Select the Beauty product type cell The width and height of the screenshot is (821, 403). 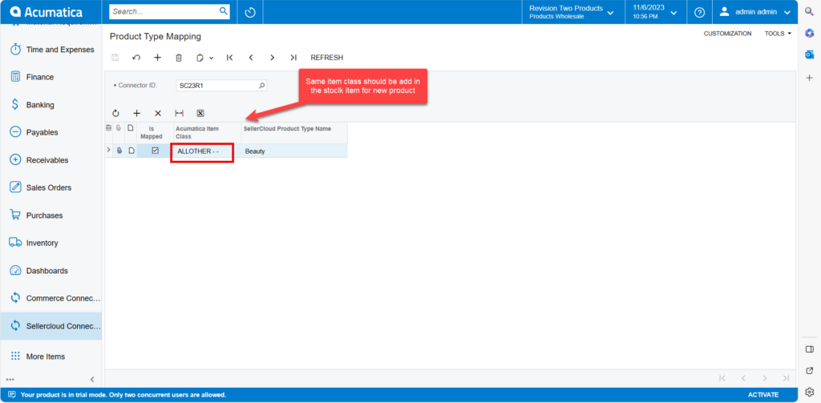coord(294,151)
